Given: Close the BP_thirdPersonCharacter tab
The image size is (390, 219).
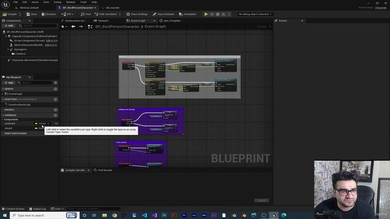Looking at the screenshot, I should pos(95,8).
